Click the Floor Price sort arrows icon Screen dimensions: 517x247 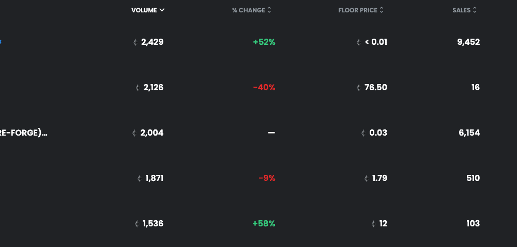[382, 10]
